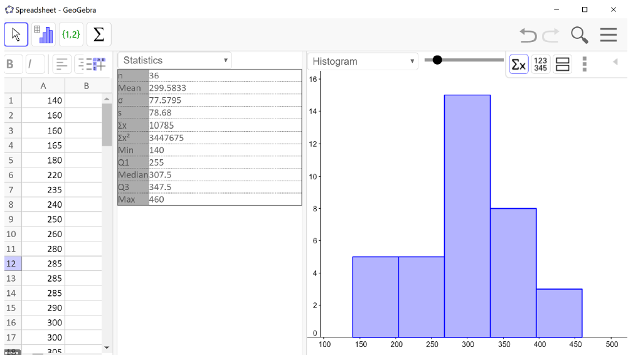Open the Statistics dropdown
This screenshot has height=355, width=633.
tap(175, 60)
